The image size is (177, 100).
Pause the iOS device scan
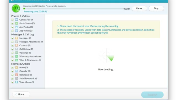[x=139, y=8]
